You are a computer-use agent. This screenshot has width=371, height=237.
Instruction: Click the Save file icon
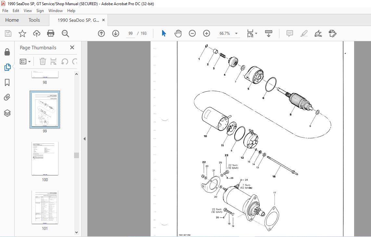coord(8,33)
